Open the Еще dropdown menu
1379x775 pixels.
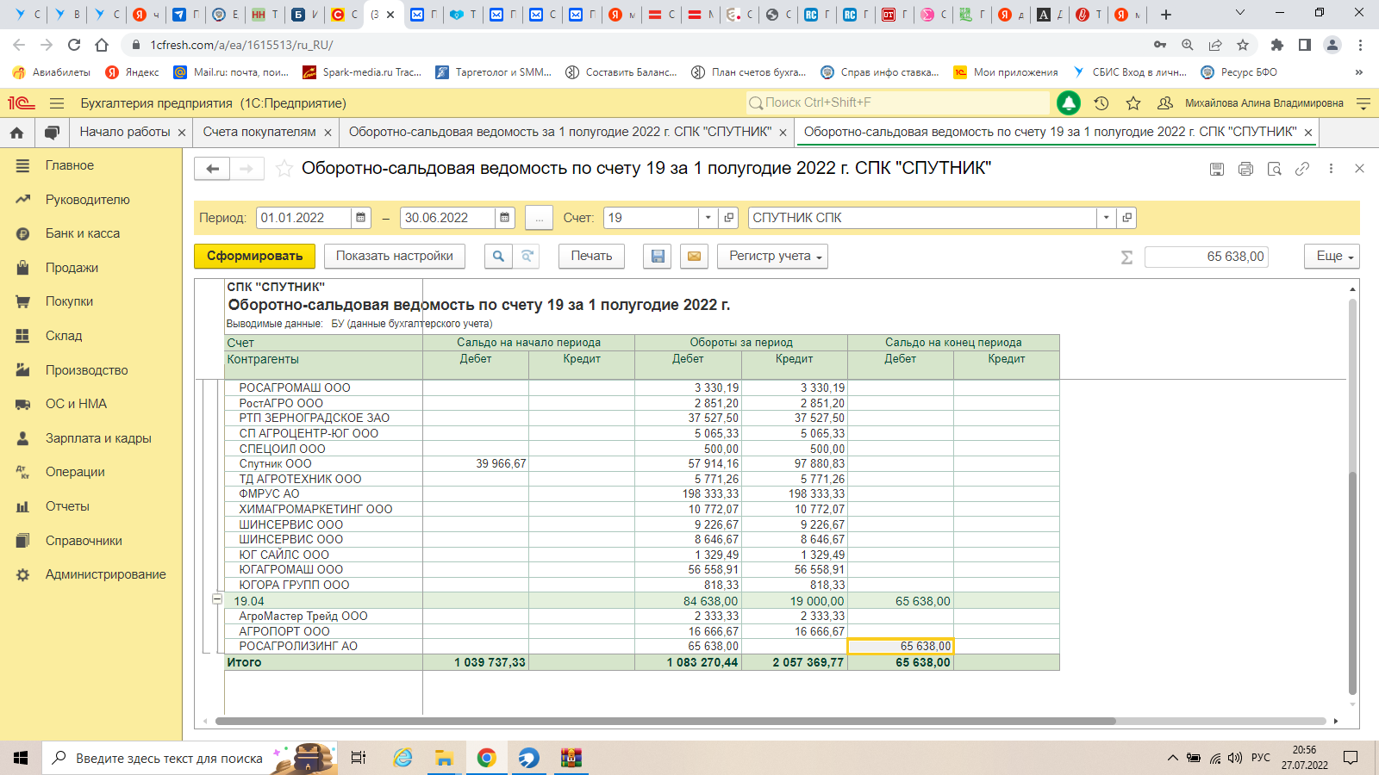(1332, 256)
